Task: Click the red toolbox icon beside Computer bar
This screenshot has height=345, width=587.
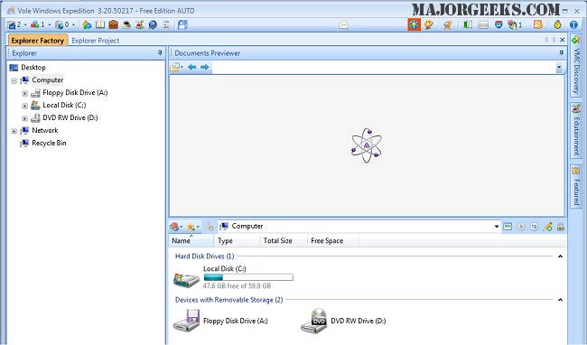Action: click(175, 227)
